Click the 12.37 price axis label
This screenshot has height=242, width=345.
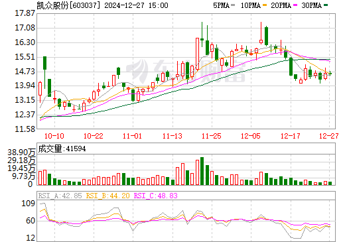point(25,115)
